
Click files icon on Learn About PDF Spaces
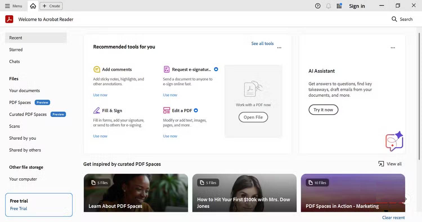point(93,183)
